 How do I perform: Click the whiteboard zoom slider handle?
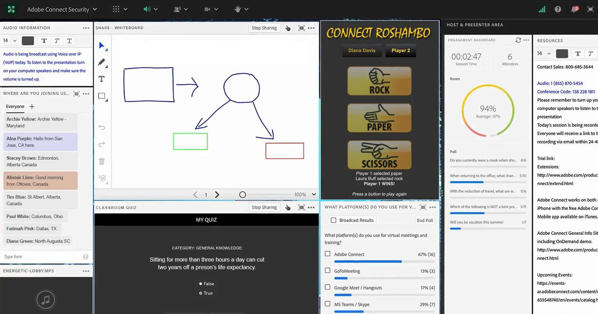pos(242,195)
